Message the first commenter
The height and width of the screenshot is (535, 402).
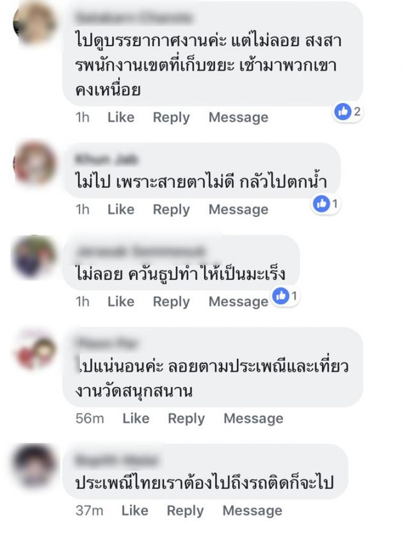(239, 118)
